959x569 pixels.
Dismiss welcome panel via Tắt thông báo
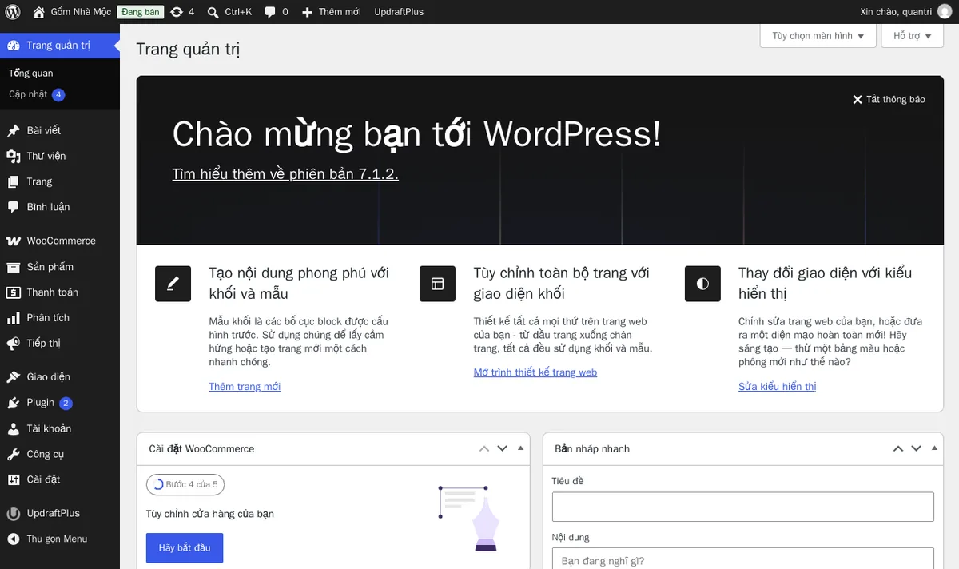tap(889, 100)
